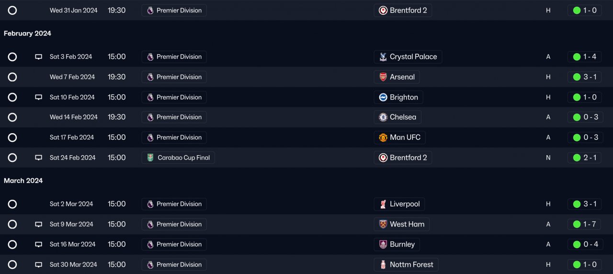Open the Nottm Forest team link
This screenshot has height=274, width=613.
411,264
